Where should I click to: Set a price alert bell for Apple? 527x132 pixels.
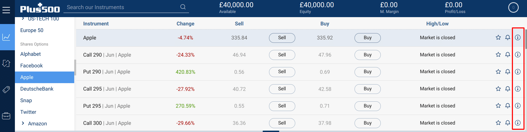pos(508,38)
